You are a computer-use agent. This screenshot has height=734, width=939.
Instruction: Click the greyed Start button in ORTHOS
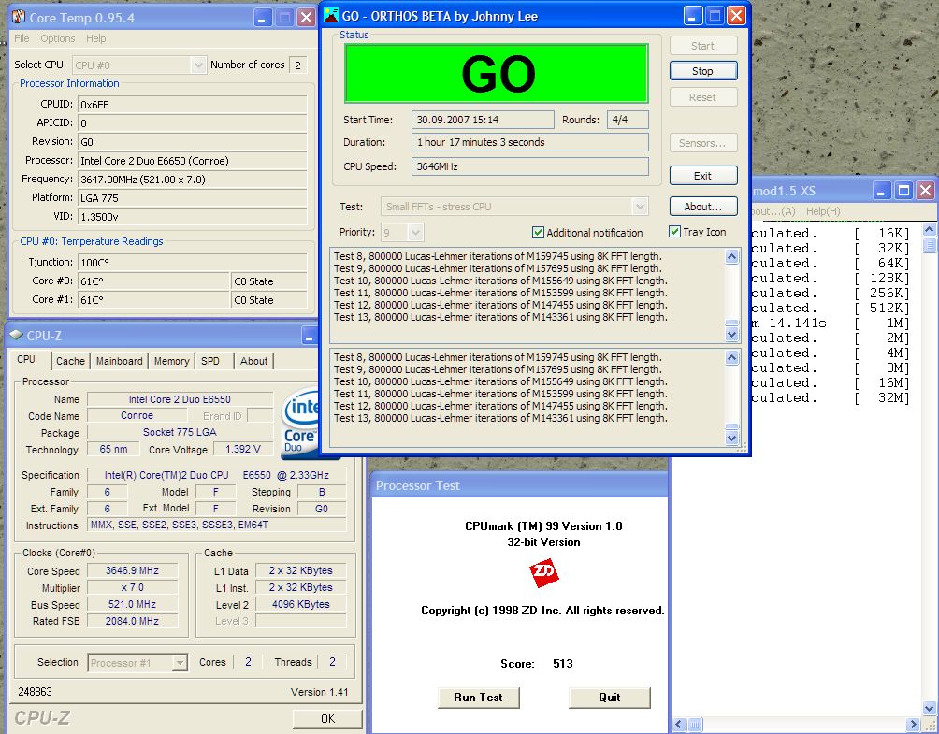pyautogui.click(x=703, y=46)
